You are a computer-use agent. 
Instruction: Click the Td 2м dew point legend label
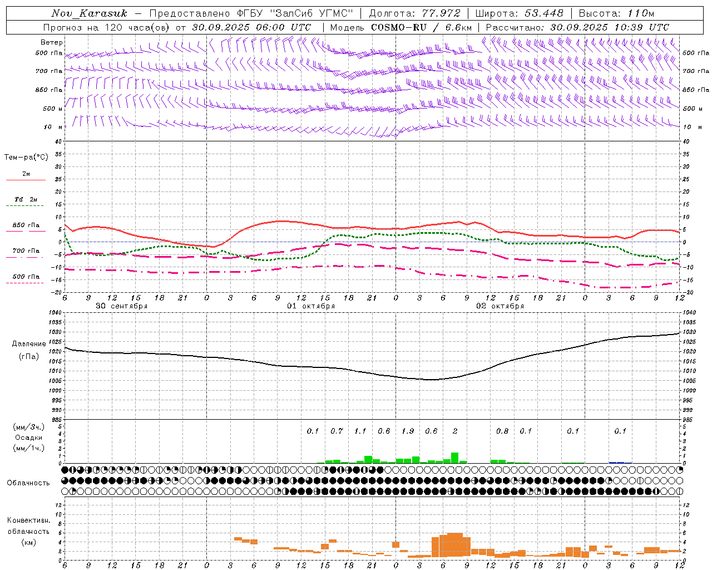(x=26, y=199)
